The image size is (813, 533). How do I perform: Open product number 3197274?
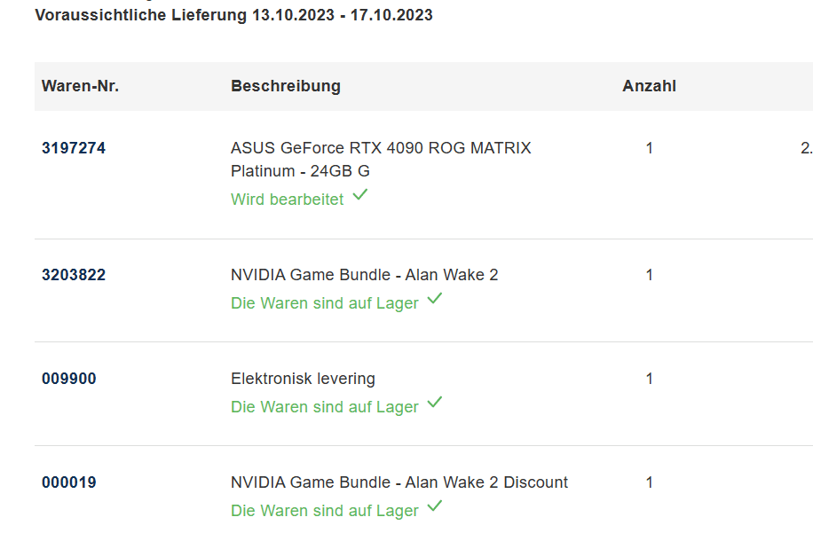tap(74, 148)
